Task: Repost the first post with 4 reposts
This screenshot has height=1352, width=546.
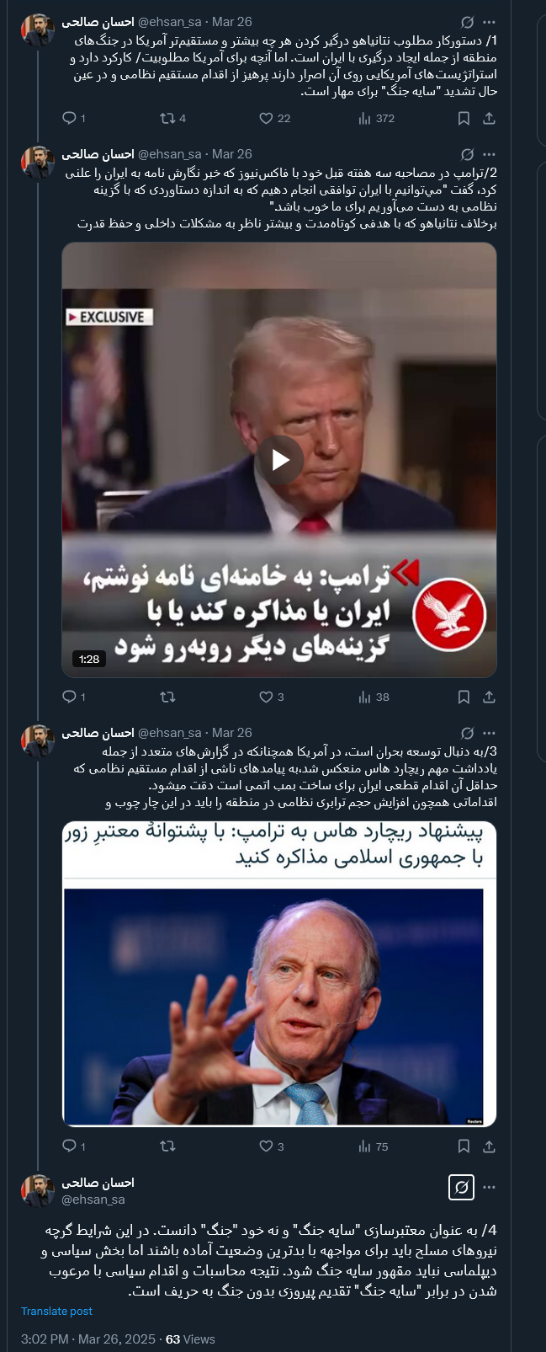Action: point(172,118)
